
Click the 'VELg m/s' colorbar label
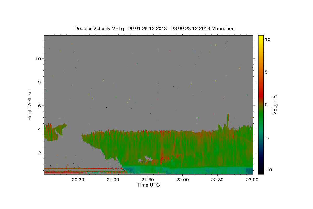275,104
